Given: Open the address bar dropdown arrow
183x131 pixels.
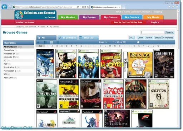Looking at the screenshot, I should (80, 7).
